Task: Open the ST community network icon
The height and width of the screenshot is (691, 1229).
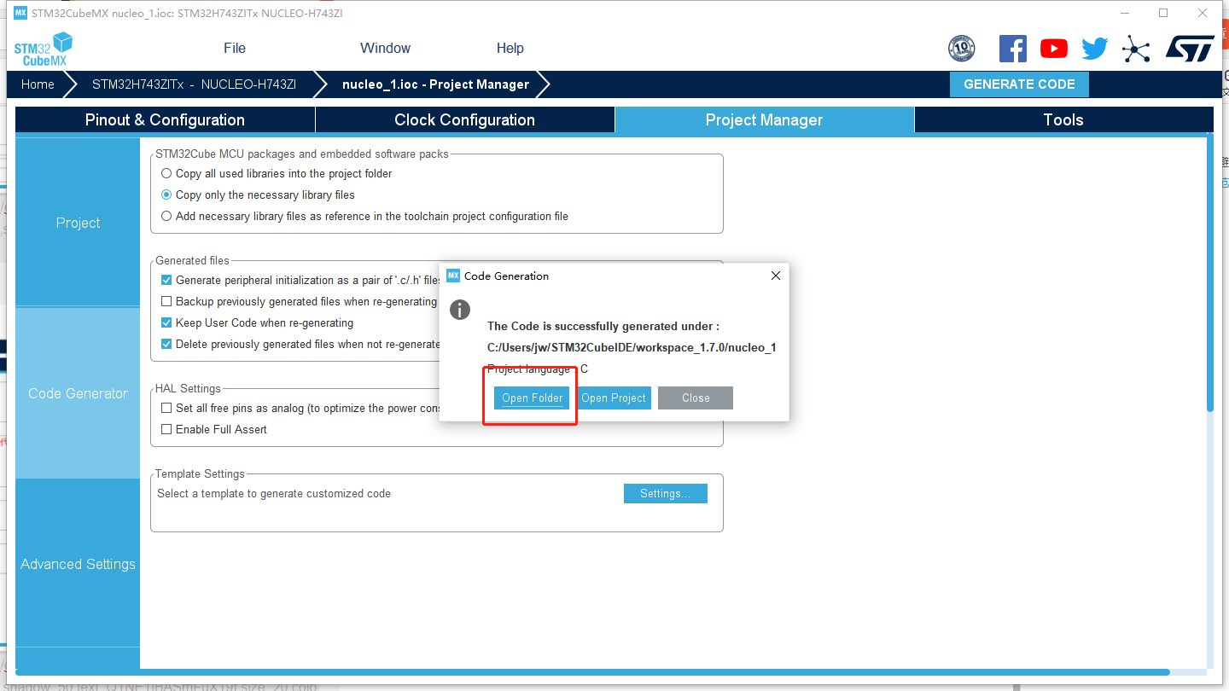Action: (1136, 49)
